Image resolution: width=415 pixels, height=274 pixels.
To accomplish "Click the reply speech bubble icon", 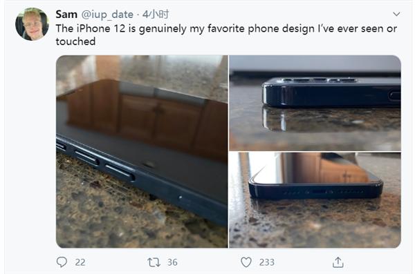I will [x=62, y=262].
